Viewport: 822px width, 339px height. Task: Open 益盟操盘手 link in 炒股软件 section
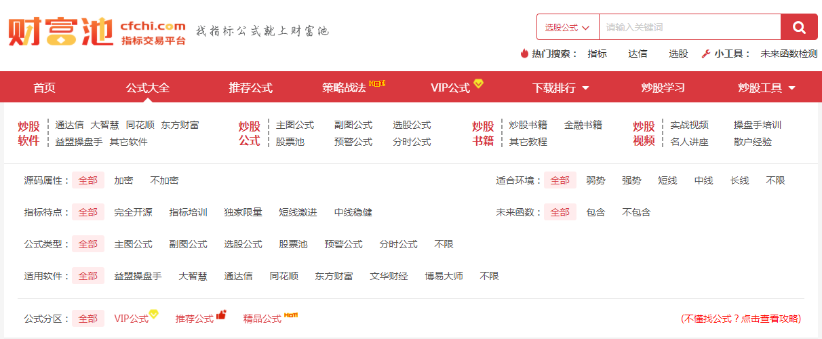pyautogui.click(x=79, y=142)
